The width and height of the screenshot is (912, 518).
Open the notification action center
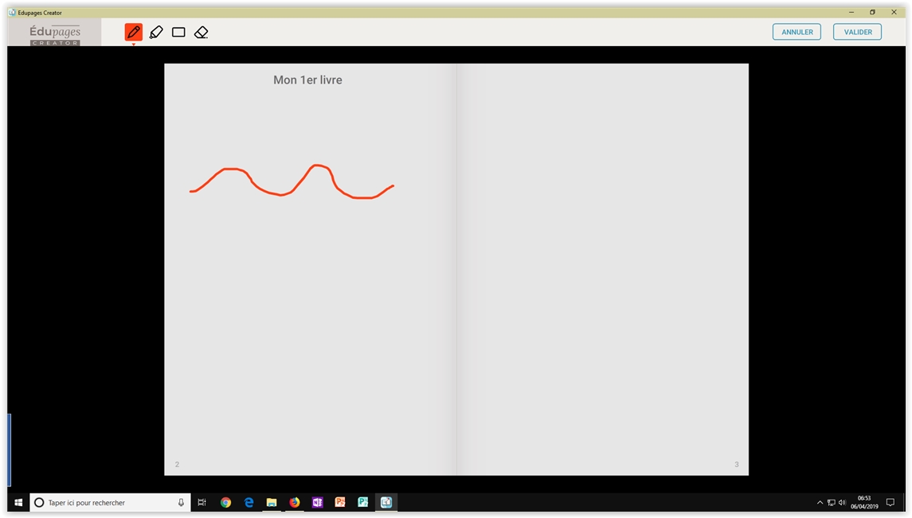890,503
